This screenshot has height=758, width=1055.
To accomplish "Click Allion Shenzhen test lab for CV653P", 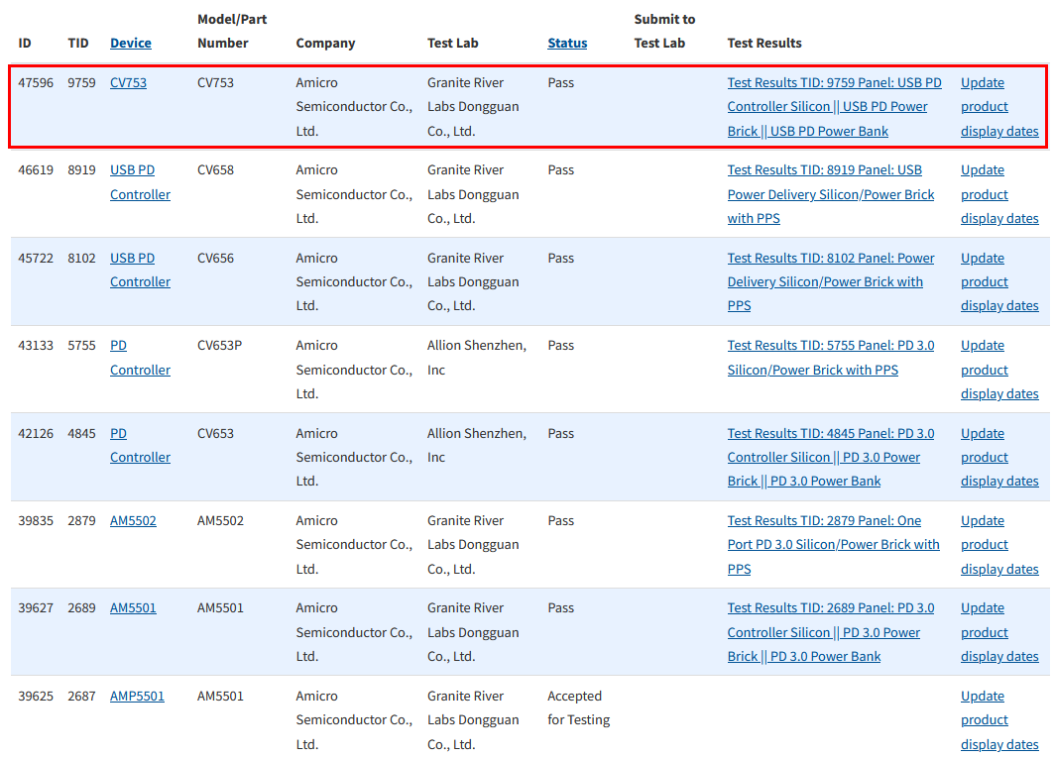I will coord(476,358).
